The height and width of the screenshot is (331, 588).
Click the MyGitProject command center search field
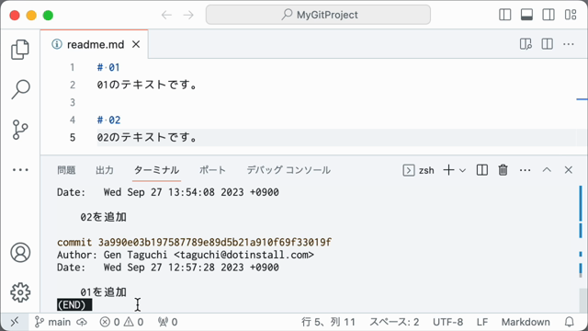[318, 15]
